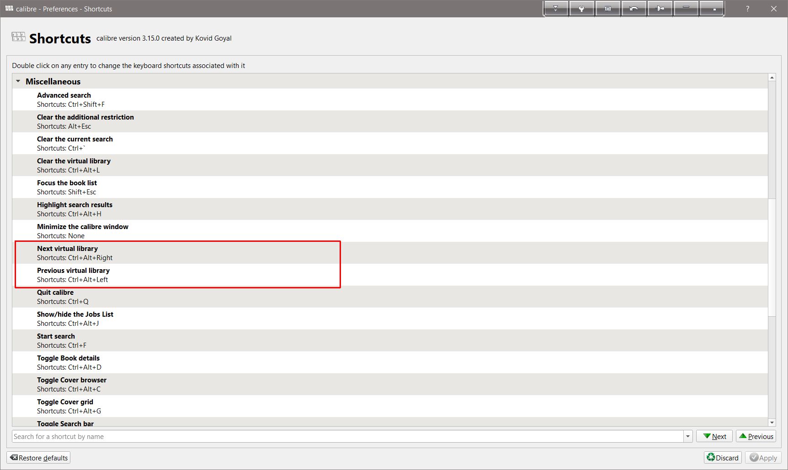Viewport: 788px width, 470px height.
Task: Click the horizontal dash icon in title bar
Action: click(686, 9)
